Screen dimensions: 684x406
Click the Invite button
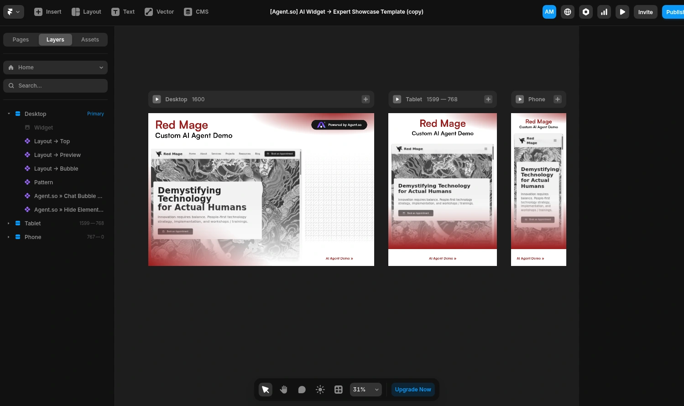tap(645, 12)
